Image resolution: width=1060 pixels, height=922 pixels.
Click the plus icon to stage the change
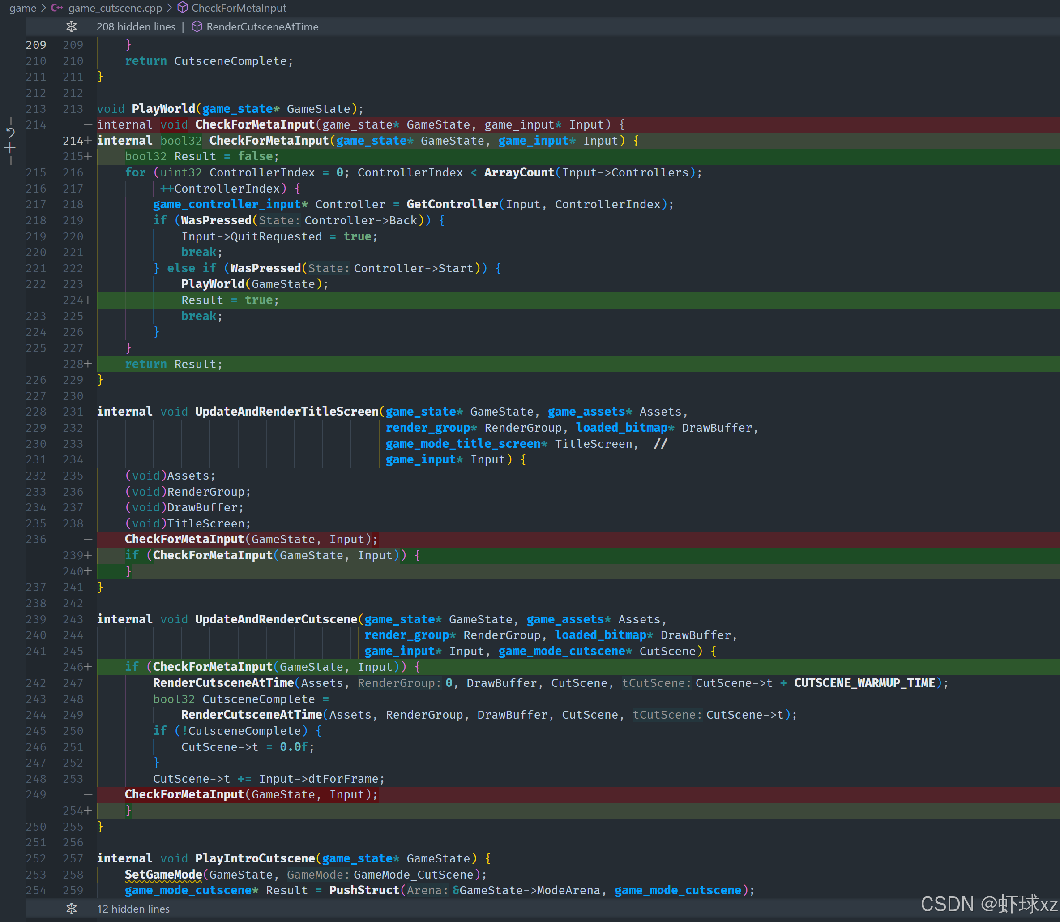click(10, 149)
